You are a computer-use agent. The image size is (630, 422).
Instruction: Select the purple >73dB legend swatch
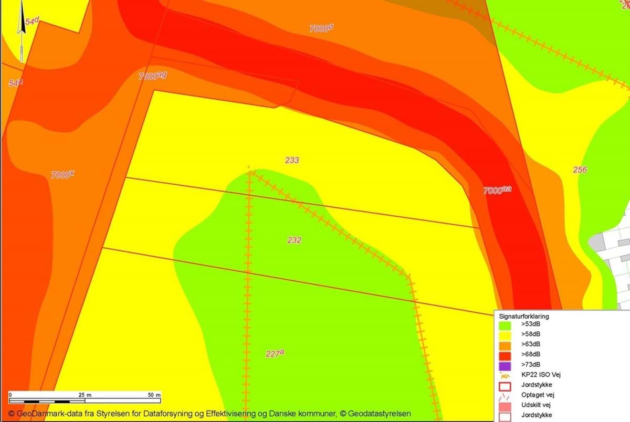tap(505, 364)
